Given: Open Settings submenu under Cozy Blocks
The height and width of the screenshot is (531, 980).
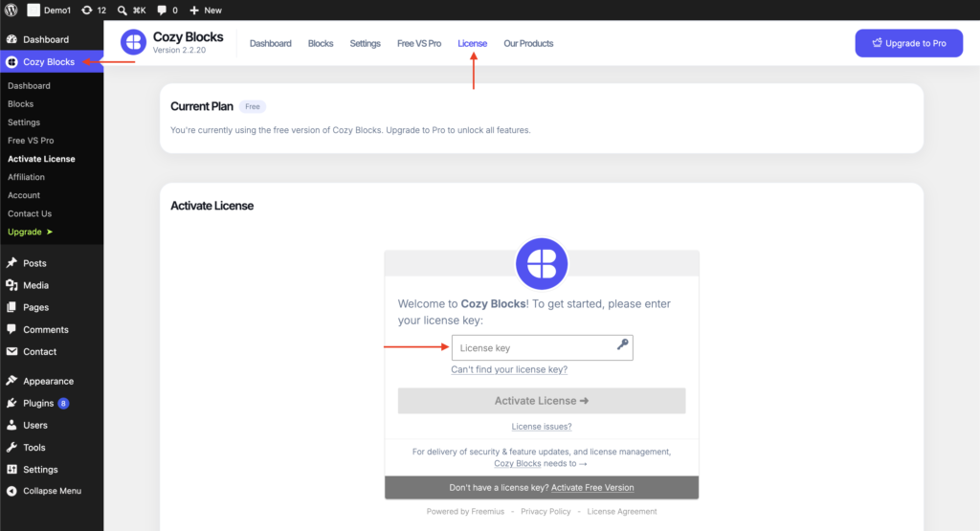Looking at the screenshot, I should coord(24,122).
